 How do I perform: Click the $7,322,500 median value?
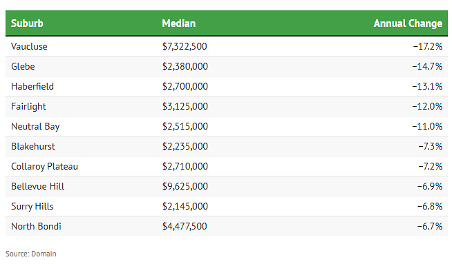tap(185, 46)
